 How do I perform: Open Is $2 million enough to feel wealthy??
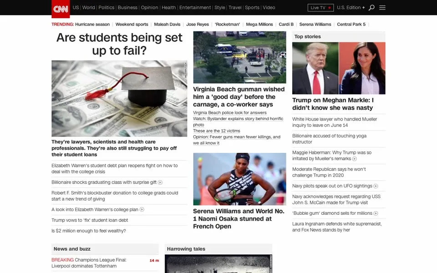click(x=89, y=231)
